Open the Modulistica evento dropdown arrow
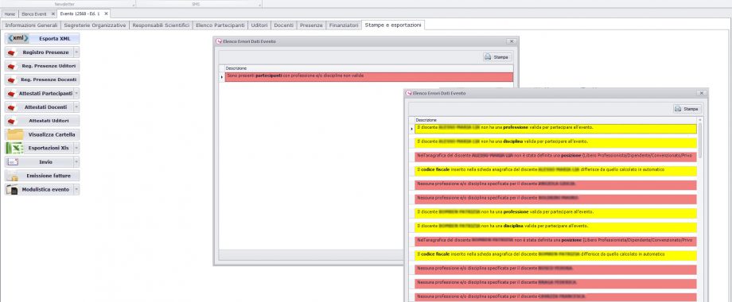The width and height of the screenshot is (732, 302). [76, 190]
